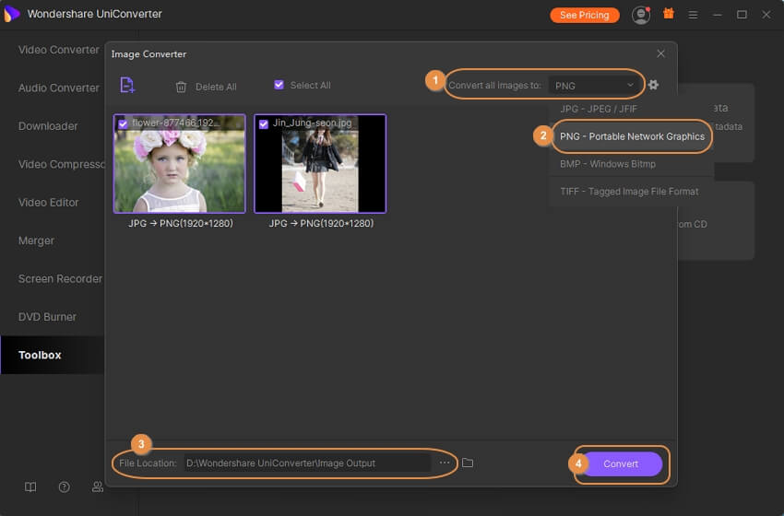The height and width of the screenshot is (516, 784).
Task: Select TIFF - Tagged Image File Format
Action: [x=629, y=192]
